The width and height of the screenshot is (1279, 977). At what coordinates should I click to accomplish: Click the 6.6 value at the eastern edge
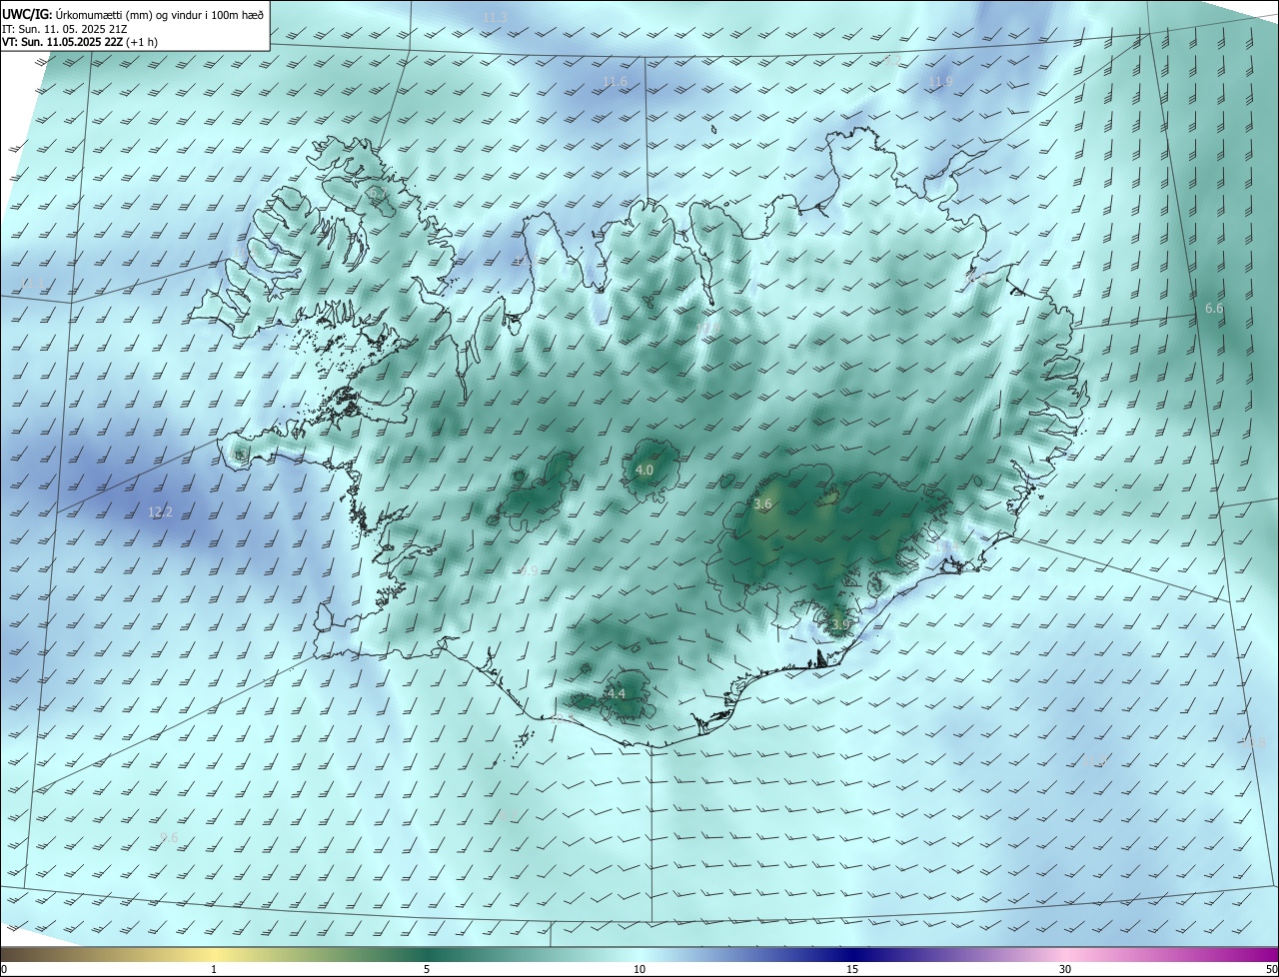click(x=1214, y=309)
